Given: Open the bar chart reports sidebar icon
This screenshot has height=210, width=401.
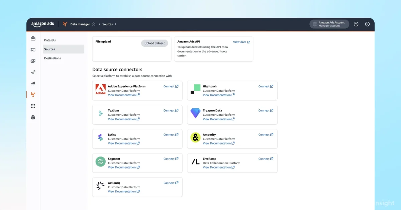Looking at the screenshot, I should (33, 84).
